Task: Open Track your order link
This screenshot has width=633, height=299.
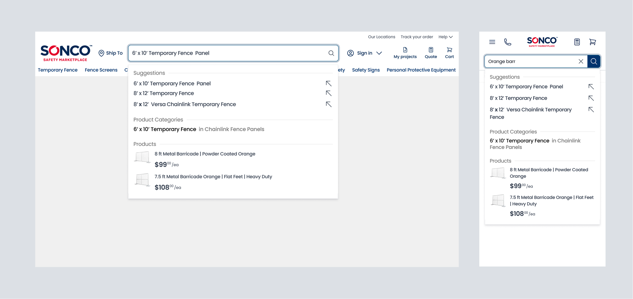Action: pyautogui.click(x=417, y=37)
